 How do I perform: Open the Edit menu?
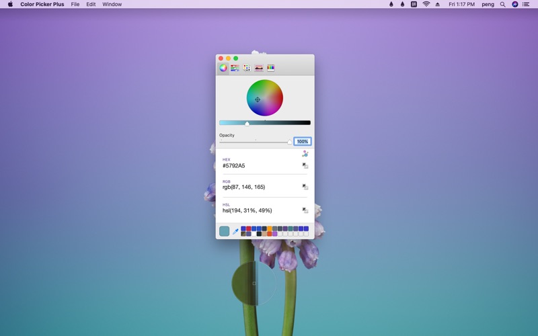click(x=91, y=4)
